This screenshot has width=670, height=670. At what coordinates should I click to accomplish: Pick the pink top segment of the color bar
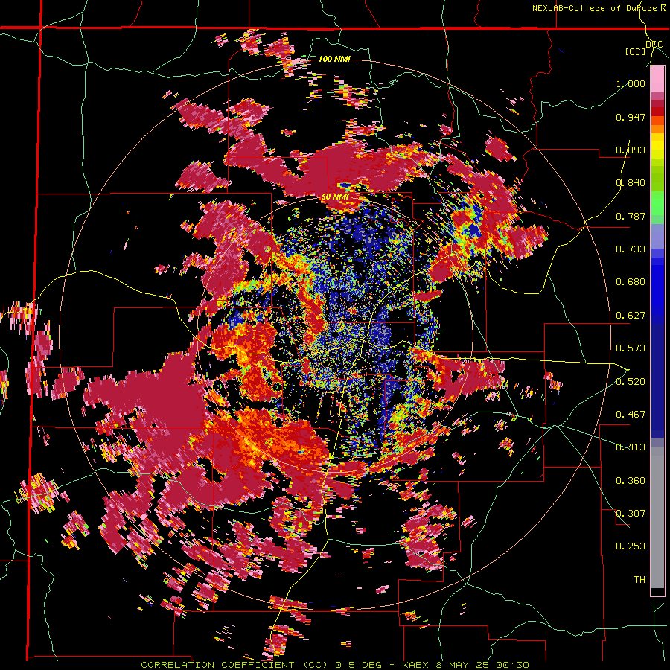tap(657, 80)
